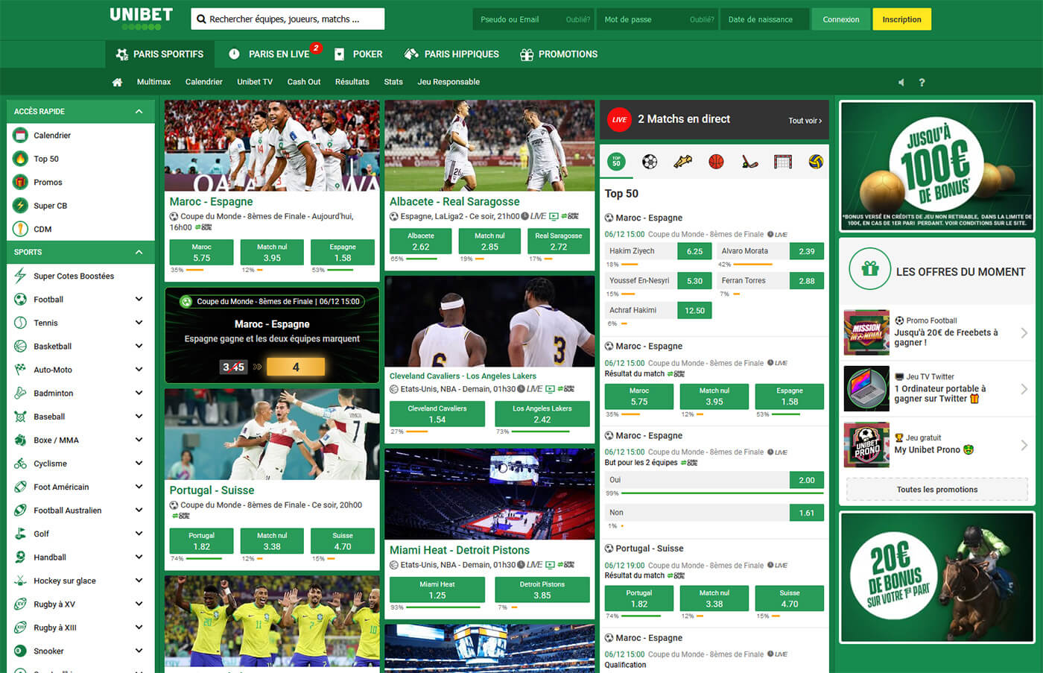Expand the Basketball sport category
Viewport: 1043px width, 673px height.
pos(139,346)
